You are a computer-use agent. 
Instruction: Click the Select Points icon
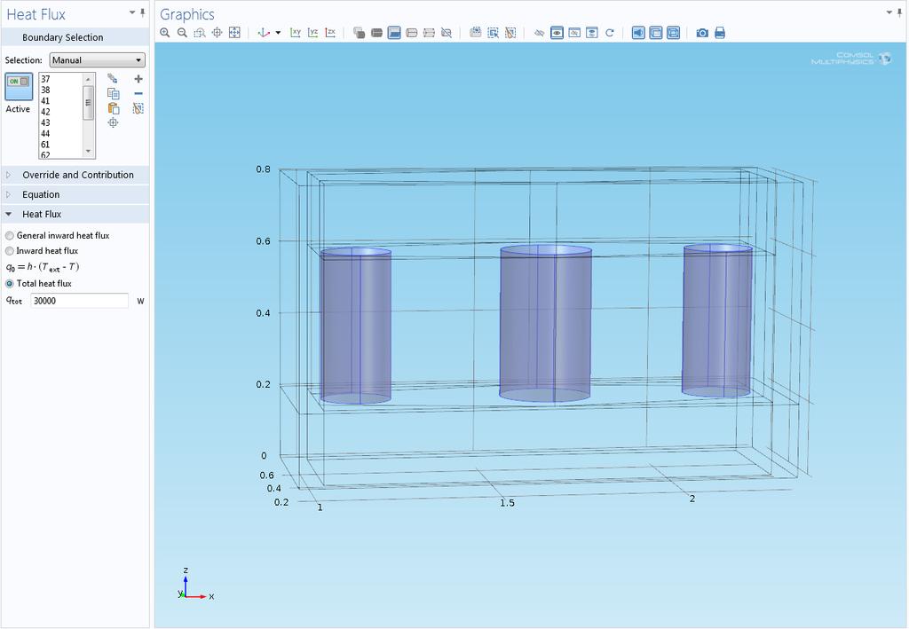click(x=429, y=33)
